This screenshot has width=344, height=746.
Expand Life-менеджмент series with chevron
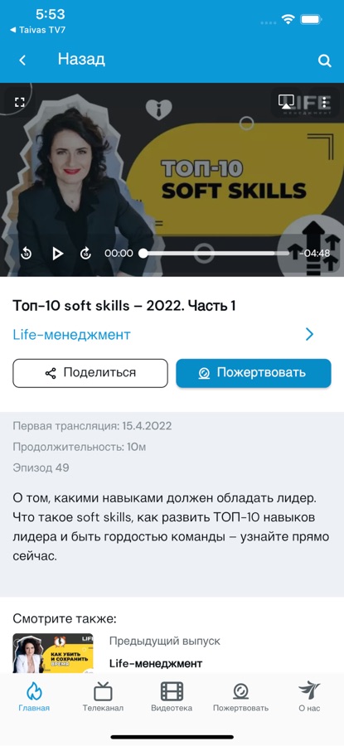pos(310,335)
